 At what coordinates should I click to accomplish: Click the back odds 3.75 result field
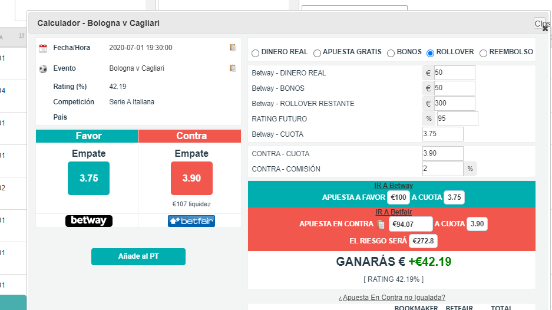[x=454, y=197]
